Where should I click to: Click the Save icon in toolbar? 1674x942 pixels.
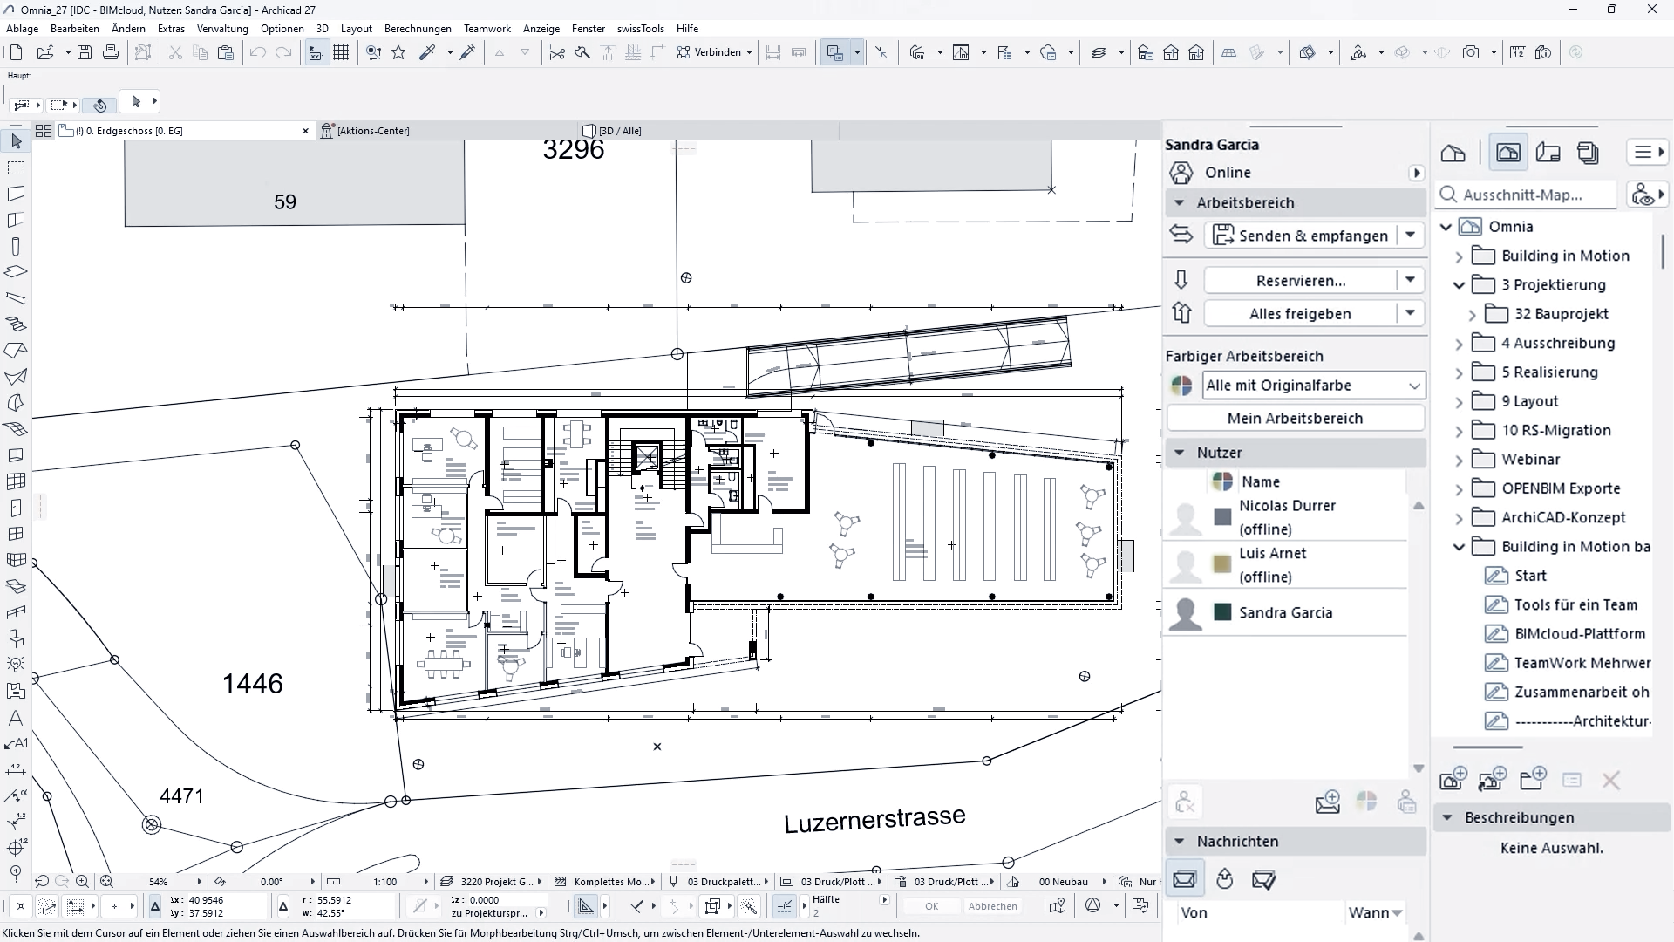click(x=85, y=52)
